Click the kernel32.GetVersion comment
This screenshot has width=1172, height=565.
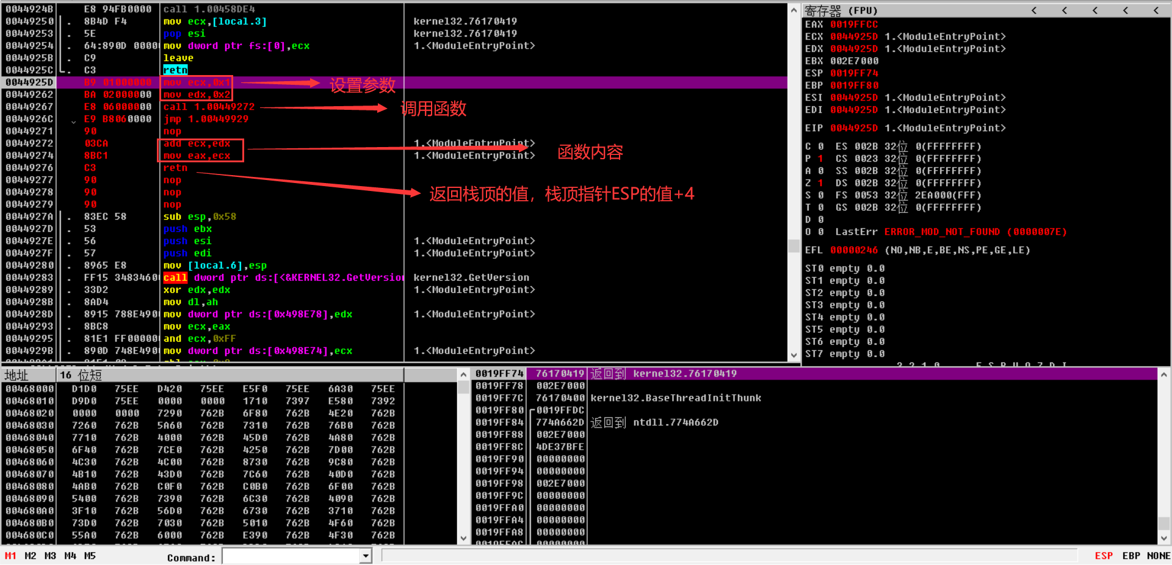471,278
